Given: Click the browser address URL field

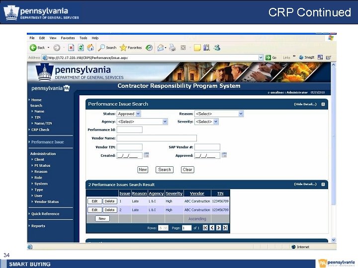Looking at the screenshot, I should click(x=151, y=58).
